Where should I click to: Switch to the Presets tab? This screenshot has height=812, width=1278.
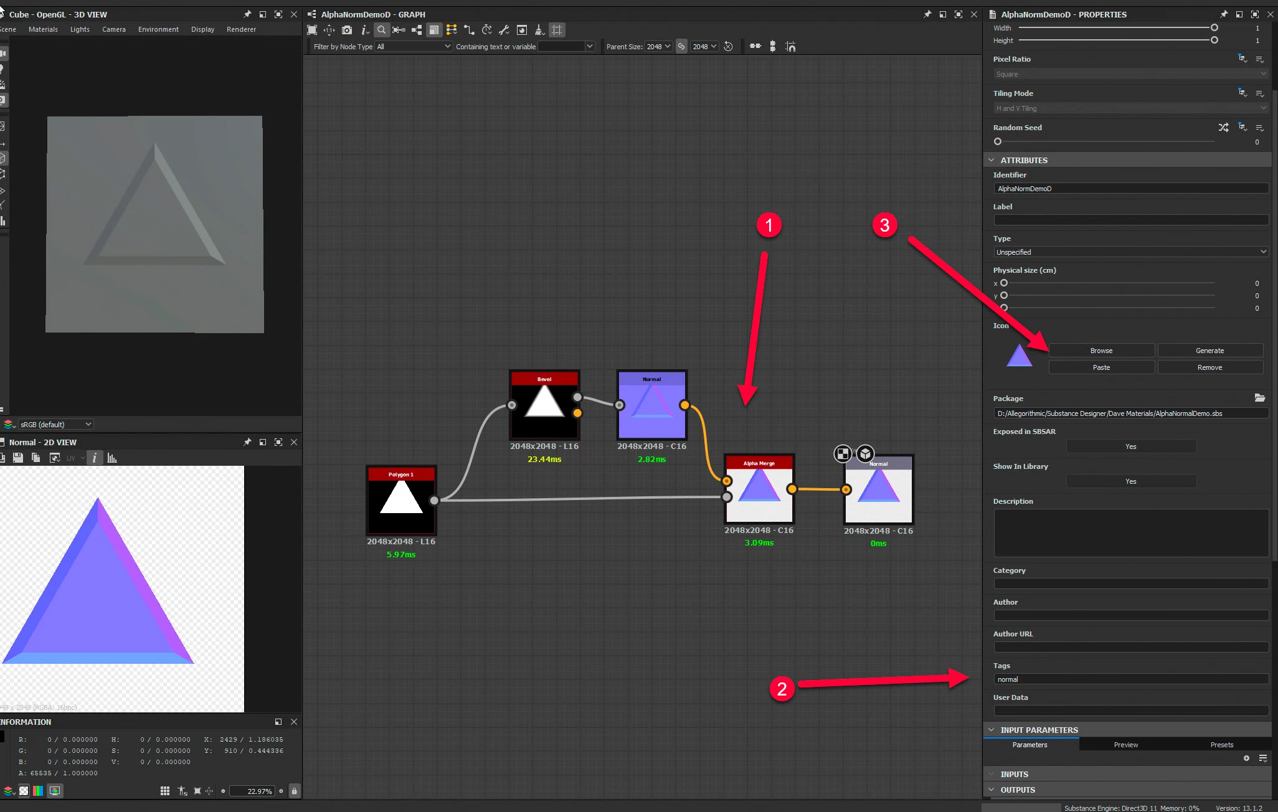[1221, 745]
